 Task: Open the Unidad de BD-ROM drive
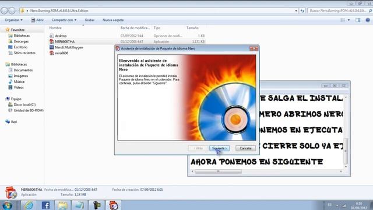pos(28,110)
